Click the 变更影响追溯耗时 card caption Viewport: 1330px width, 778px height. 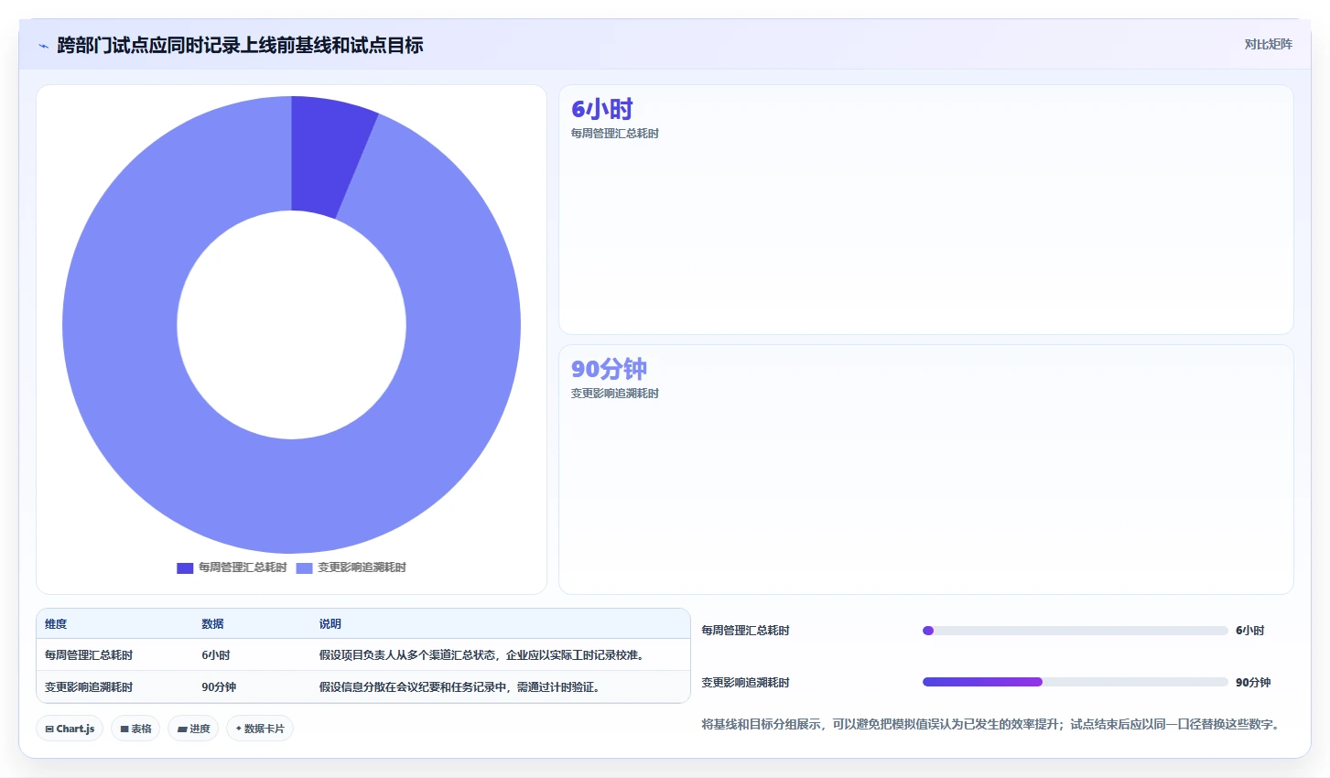(615, 394)
